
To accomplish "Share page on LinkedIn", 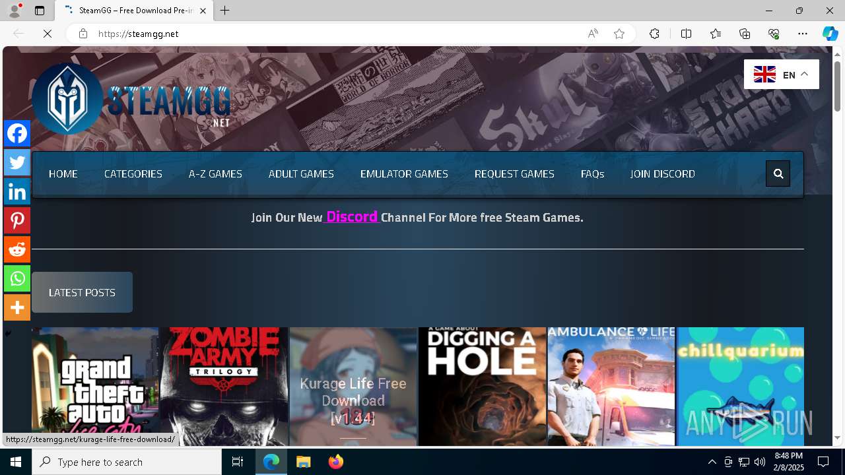I will point(17,191).
